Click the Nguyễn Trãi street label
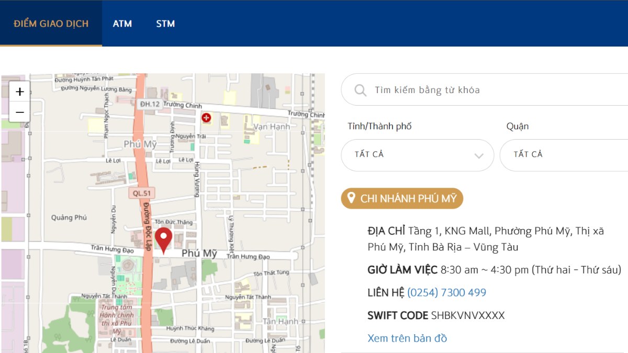The width and height of the screenshot is (628, 353). (x=190, y=136)
